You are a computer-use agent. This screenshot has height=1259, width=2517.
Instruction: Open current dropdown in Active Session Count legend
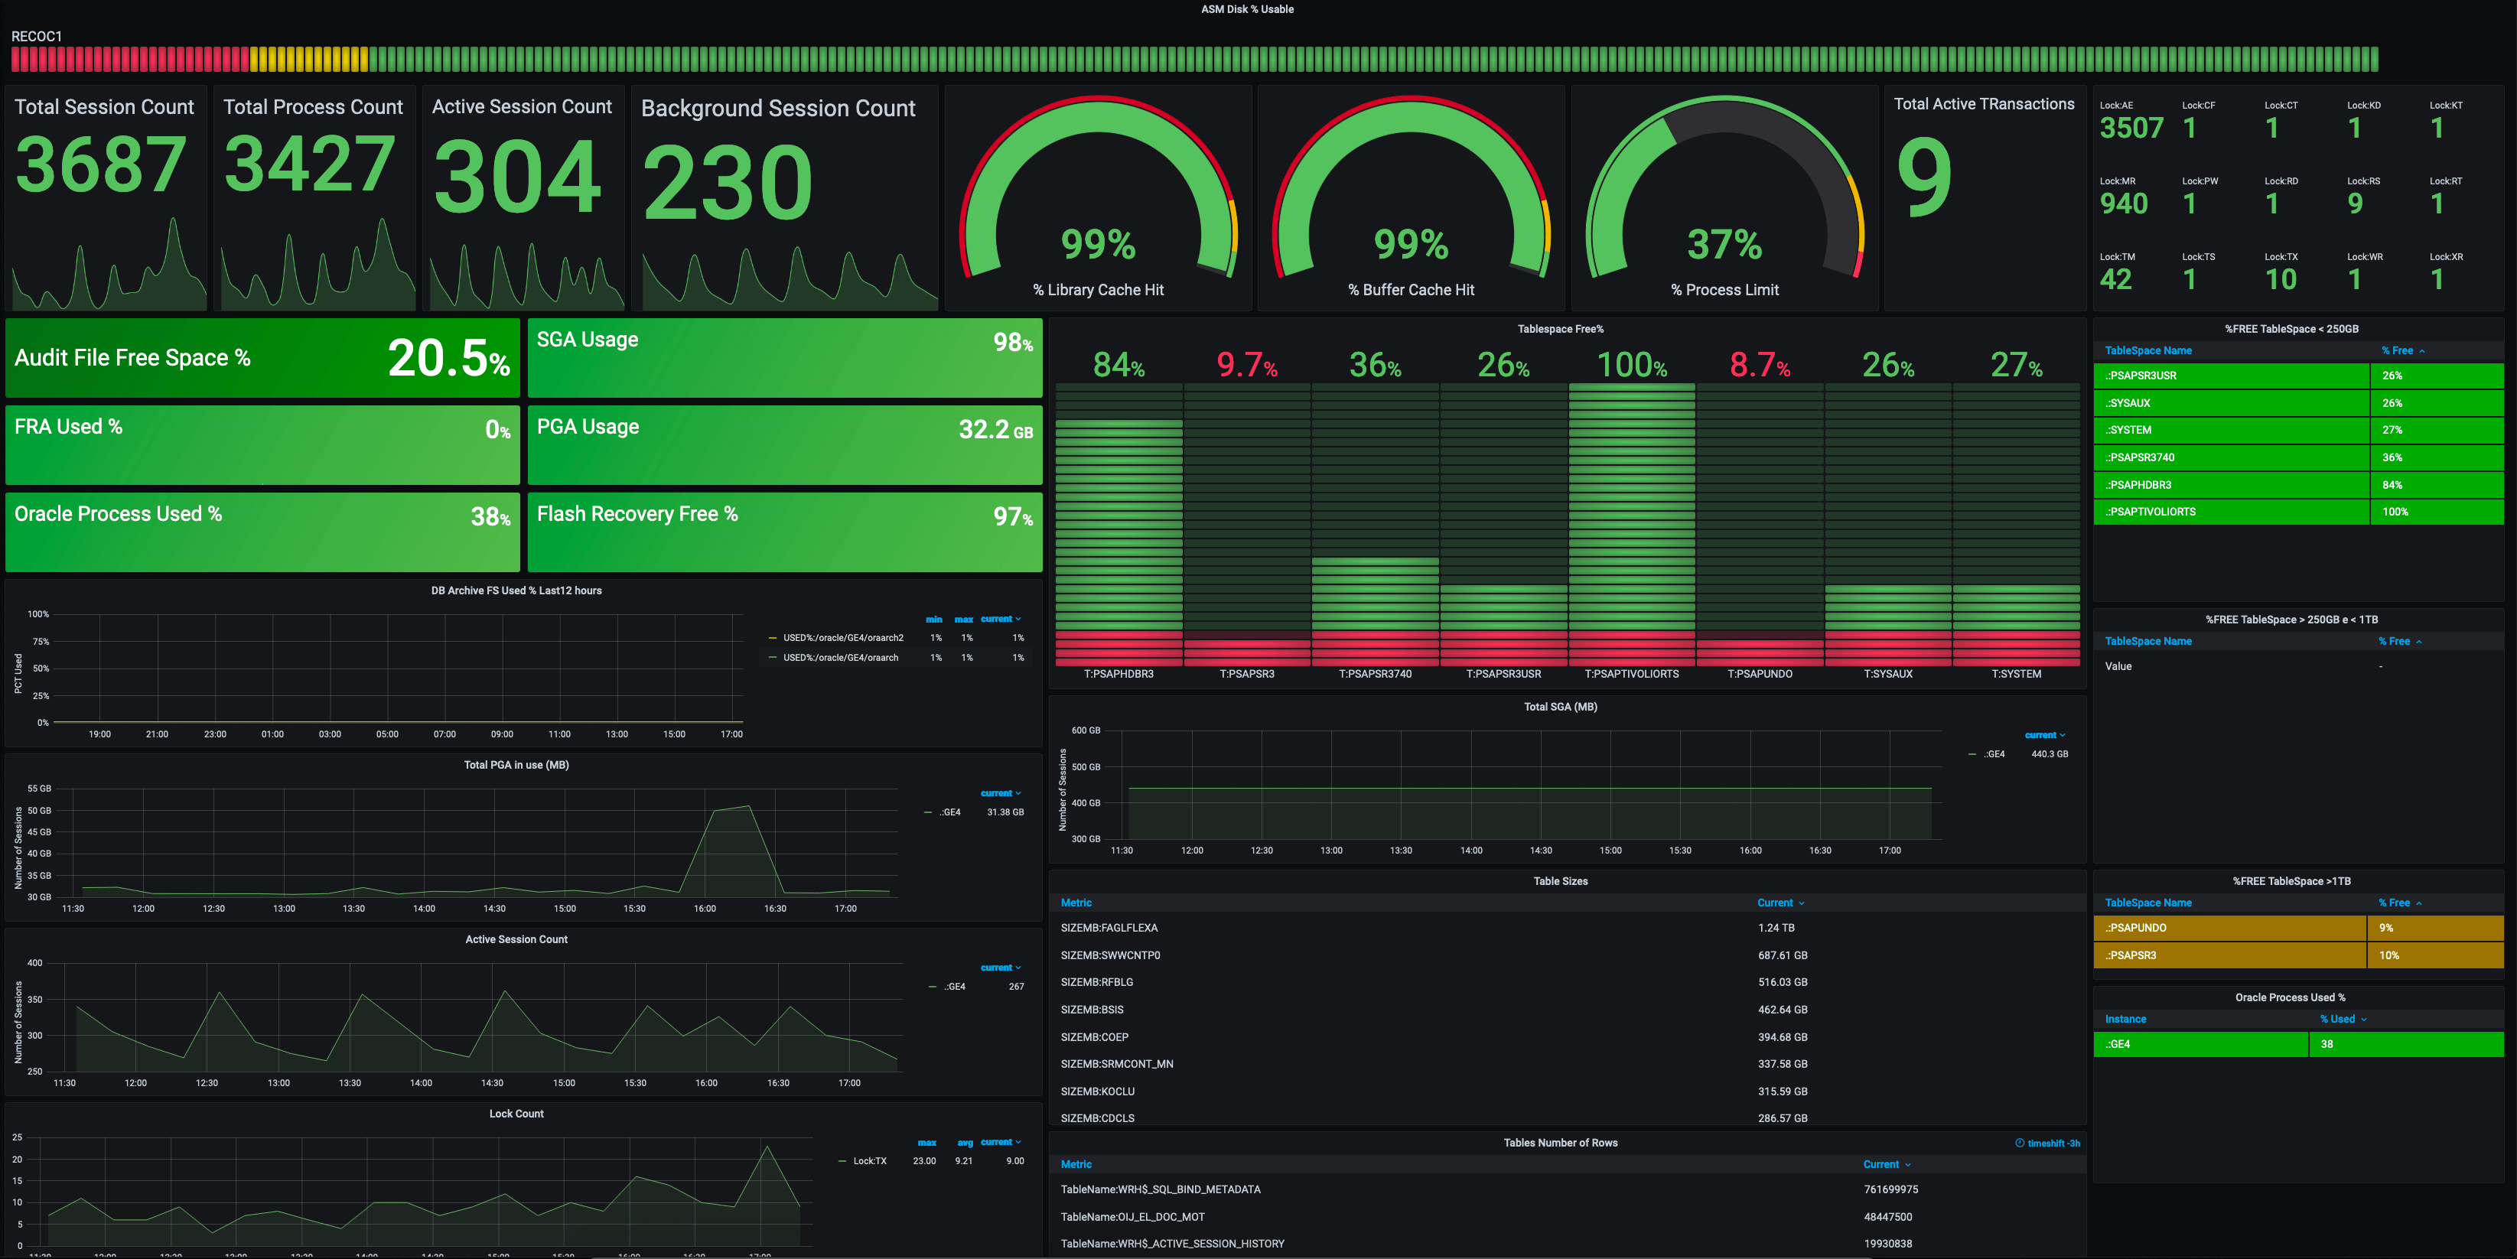click(x=1001, y=968)
